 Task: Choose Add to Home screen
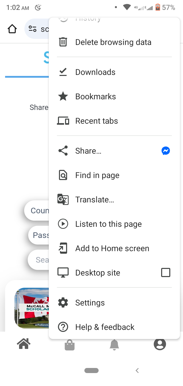pyautogui.click(x=112, y=248)
